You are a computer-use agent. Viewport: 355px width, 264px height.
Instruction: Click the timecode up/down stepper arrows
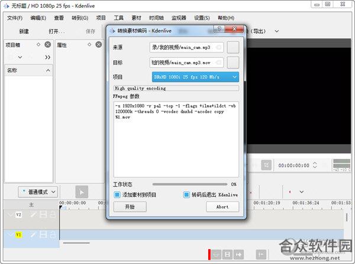click(315, 165)
